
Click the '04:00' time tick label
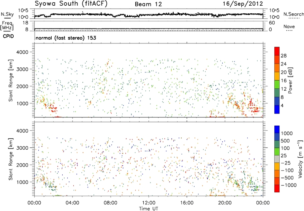72,203
